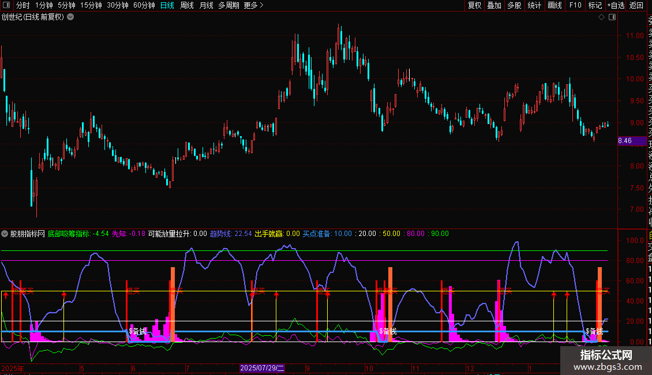This screenshot has width=652, height=375.
Task: Click the 8.46 current price tag
Action: point(624,140)
